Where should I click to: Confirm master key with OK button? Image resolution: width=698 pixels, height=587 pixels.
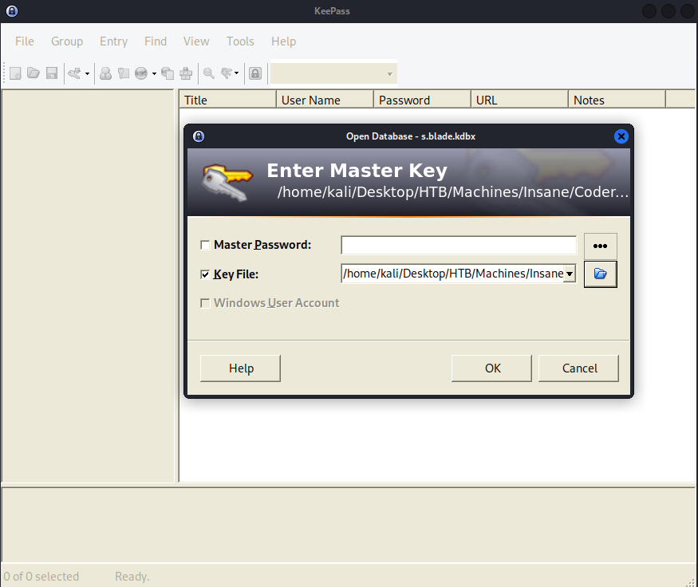click(491, 368)
